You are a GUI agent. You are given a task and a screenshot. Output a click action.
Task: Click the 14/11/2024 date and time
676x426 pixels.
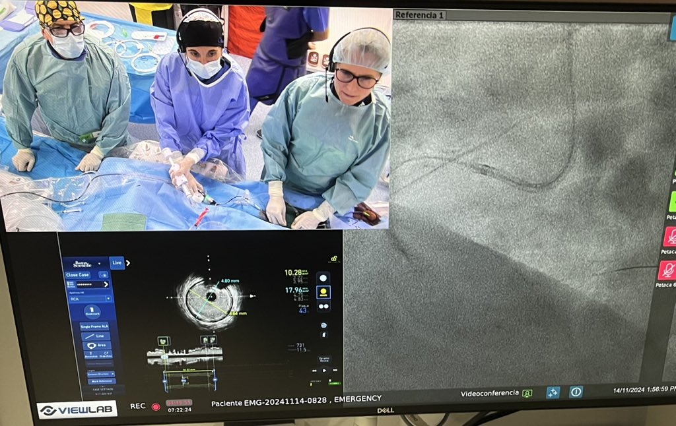[644, 389]
